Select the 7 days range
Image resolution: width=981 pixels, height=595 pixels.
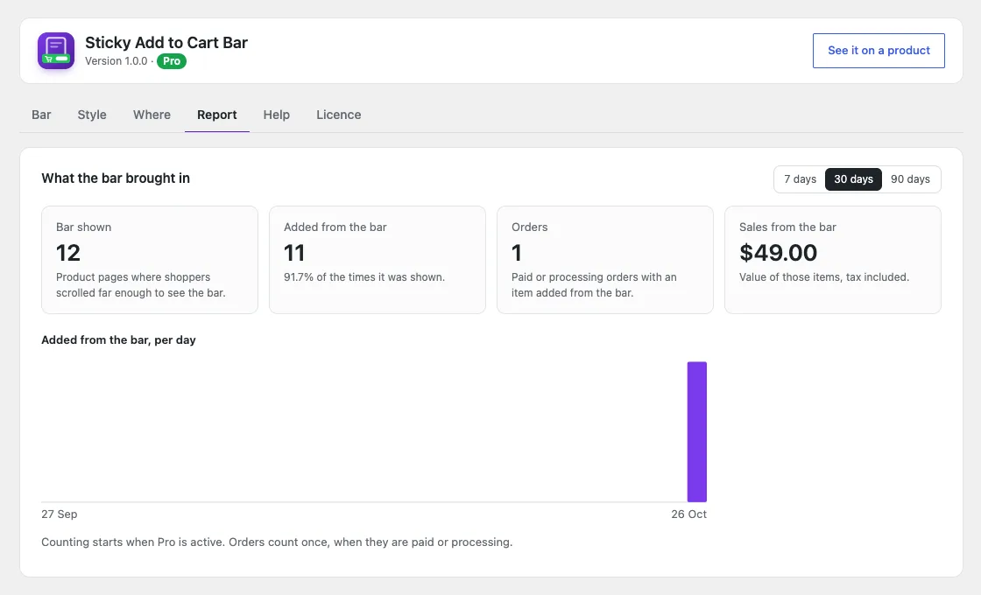coord(801,179)
